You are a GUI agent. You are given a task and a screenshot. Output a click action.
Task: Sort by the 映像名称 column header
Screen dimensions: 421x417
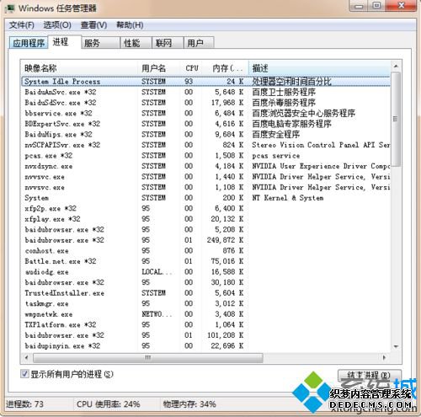pyautogui.click(x=80, y=68)
